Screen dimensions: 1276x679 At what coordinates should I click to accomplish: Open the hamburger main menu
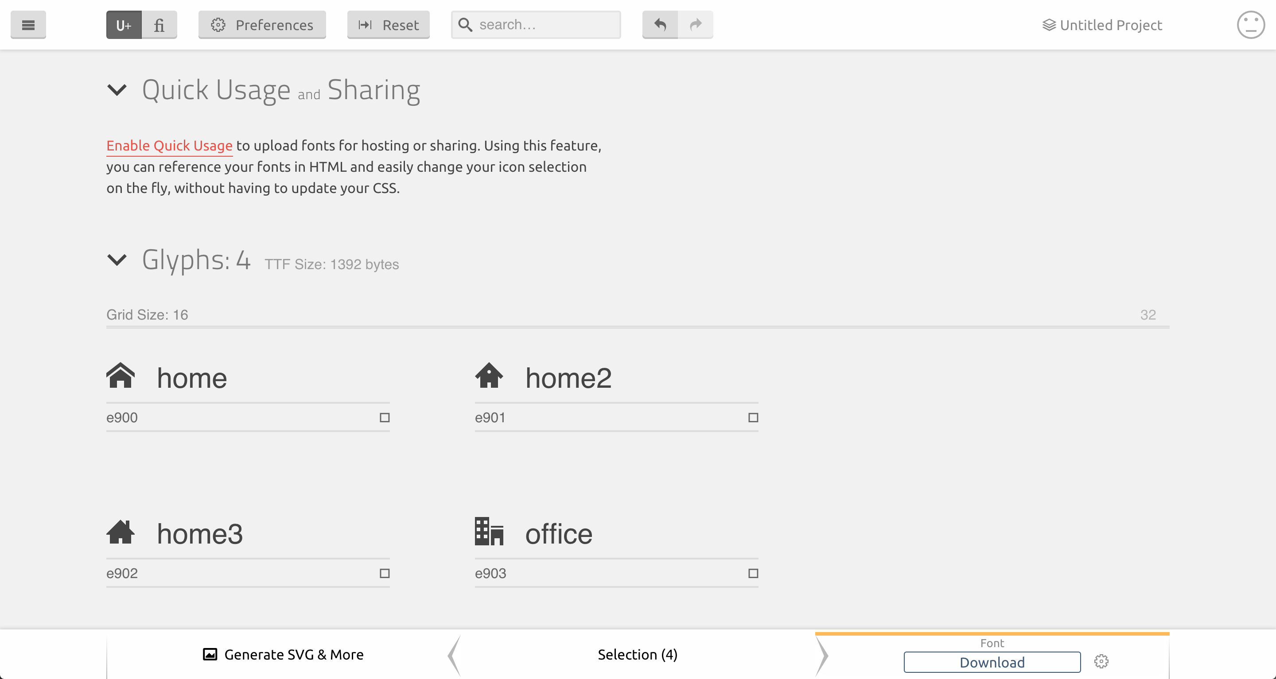[x=28, y=25]
